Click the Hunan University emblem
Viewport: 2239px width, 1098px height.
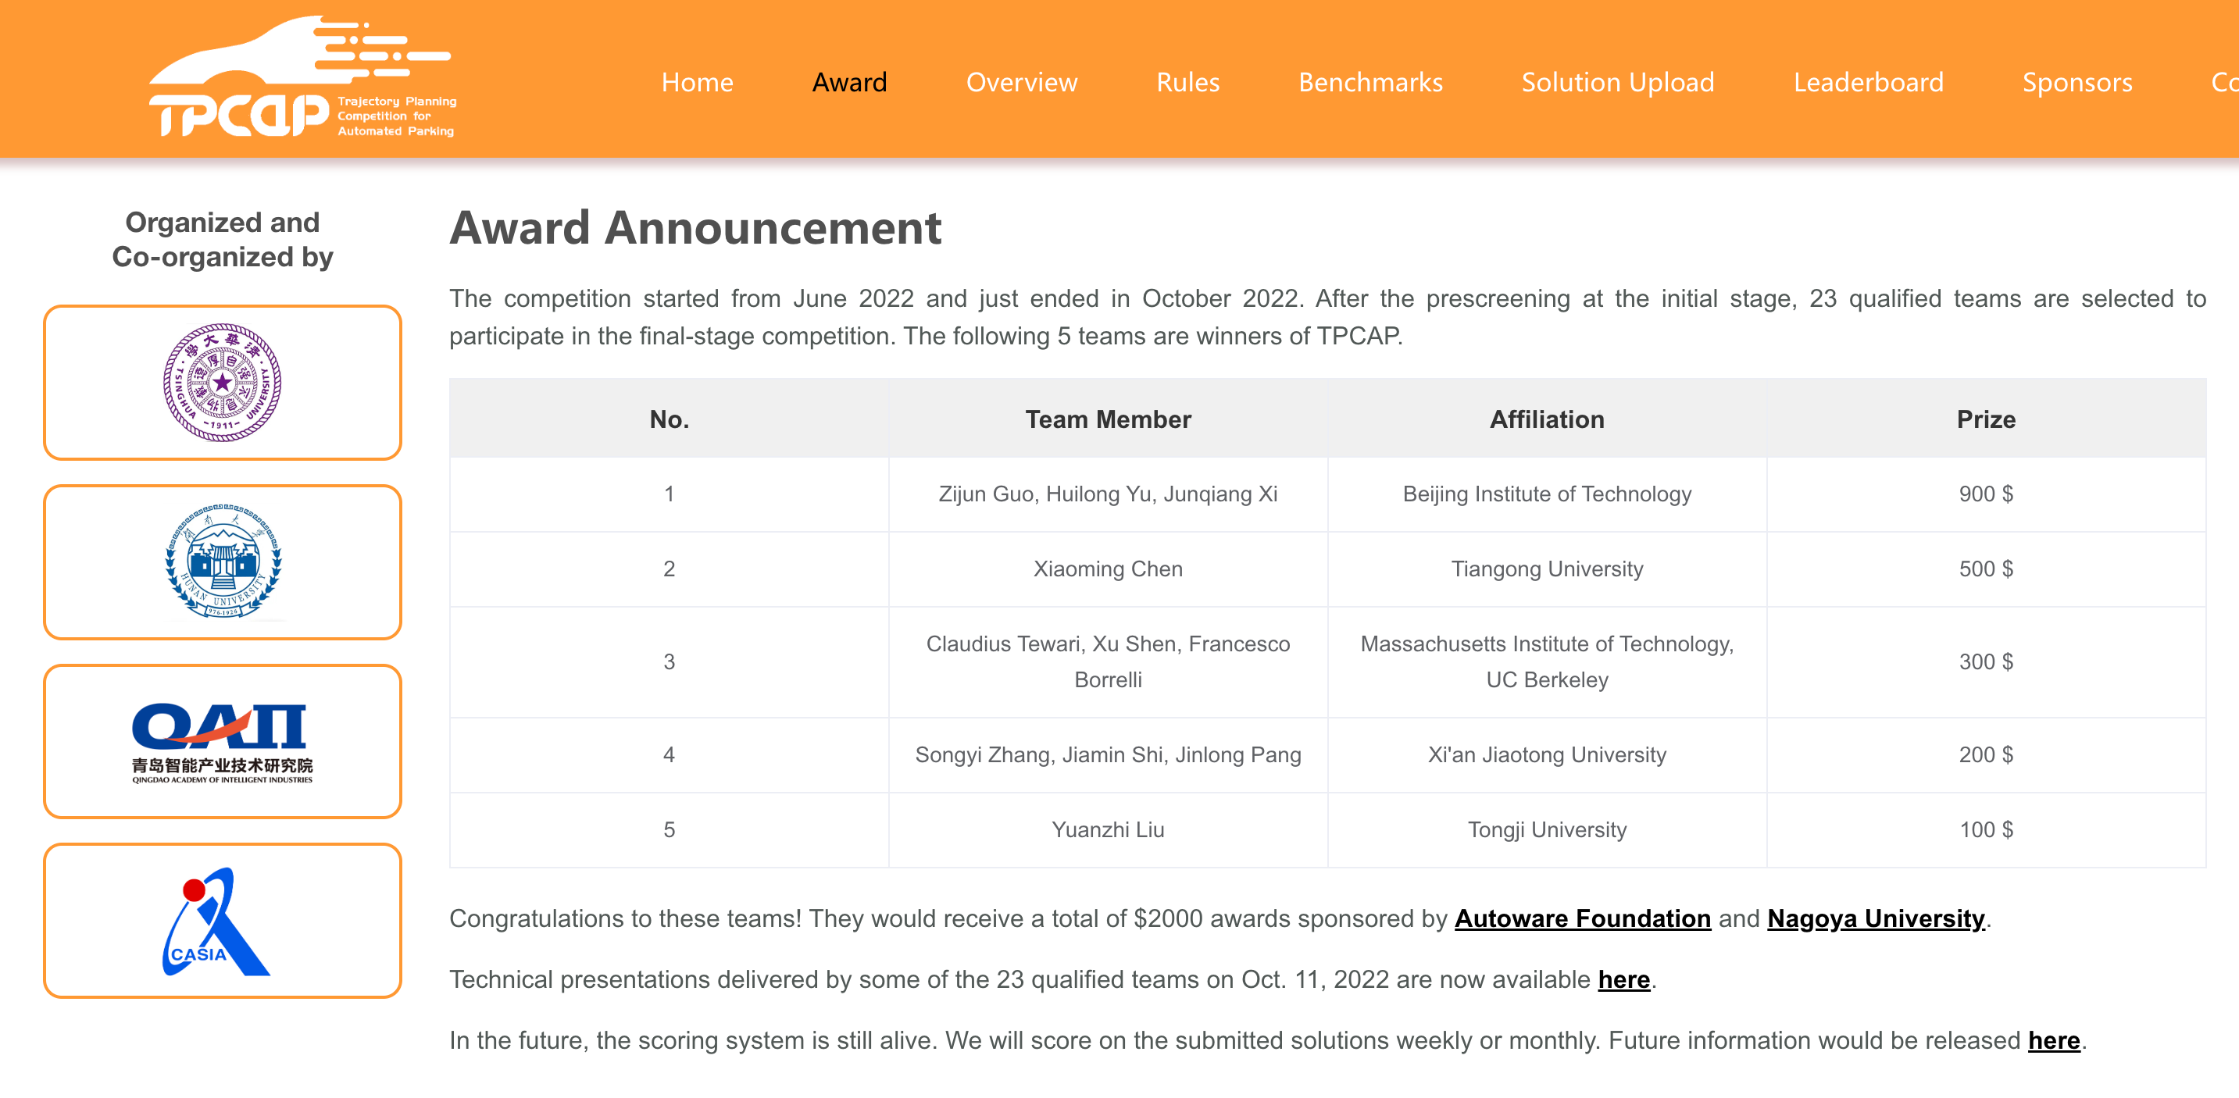(223, 562)
